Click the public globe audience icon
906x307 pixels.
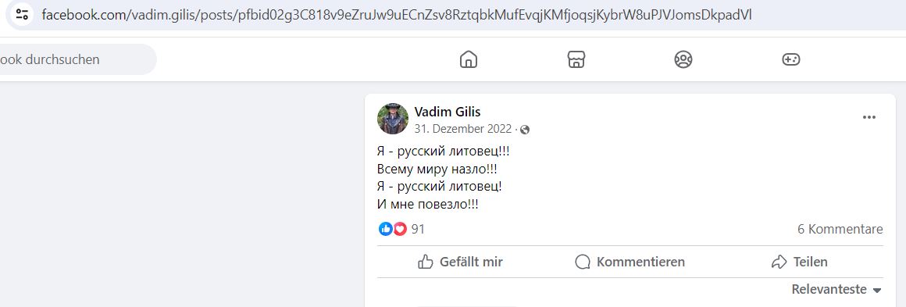click(525, 130)
